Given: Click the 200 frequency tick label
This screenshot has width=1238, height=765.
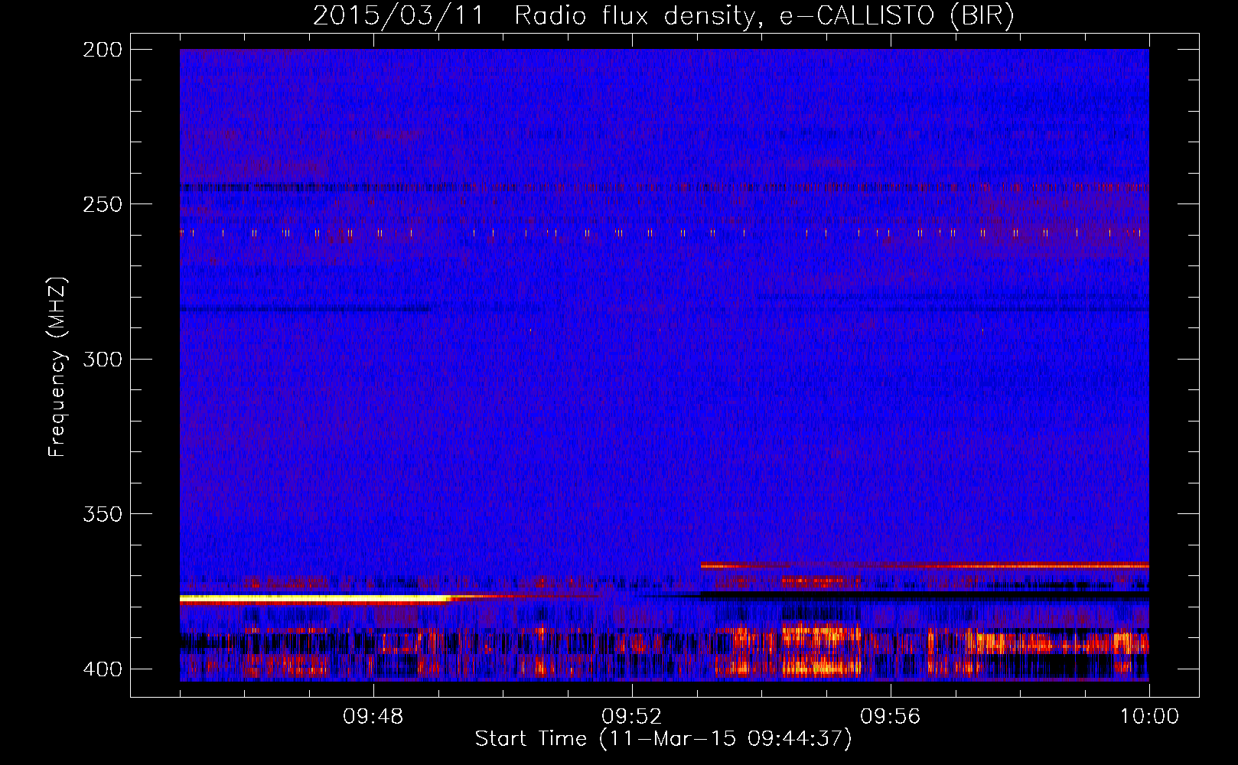Looking at the screenshot, I should [103, 50].
